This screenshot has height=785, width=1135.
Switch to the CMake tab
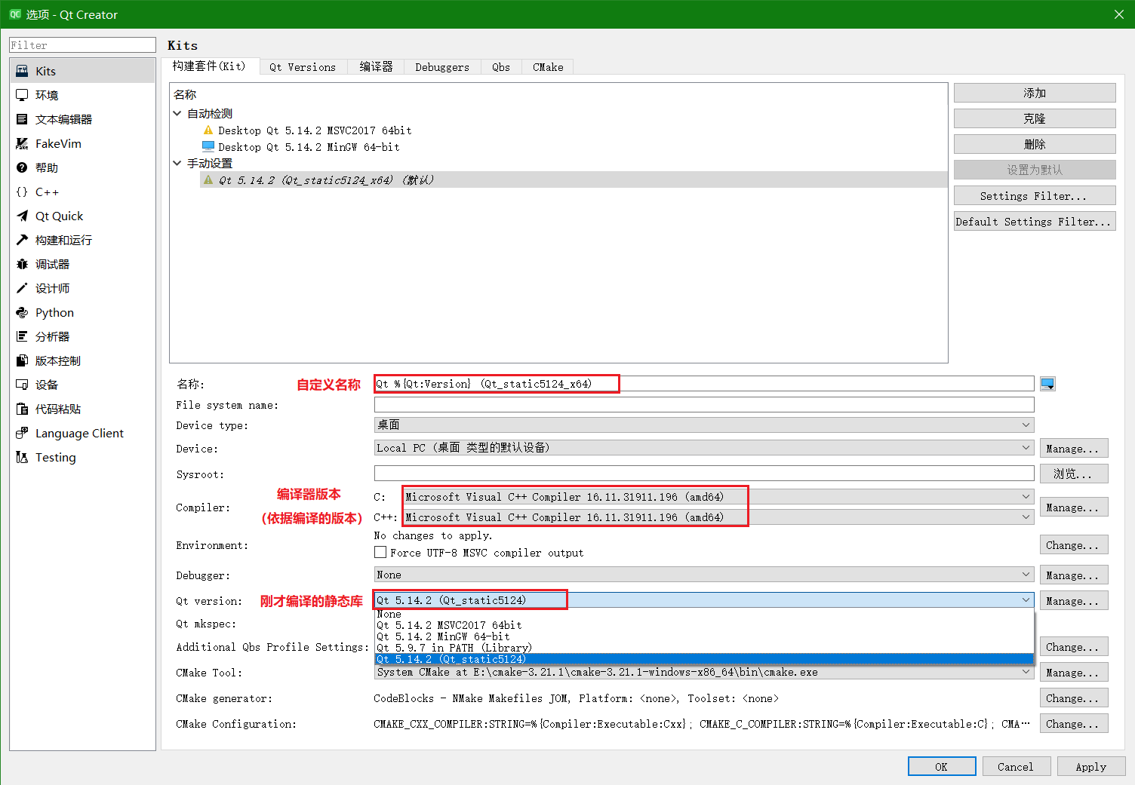coord(547,66)
